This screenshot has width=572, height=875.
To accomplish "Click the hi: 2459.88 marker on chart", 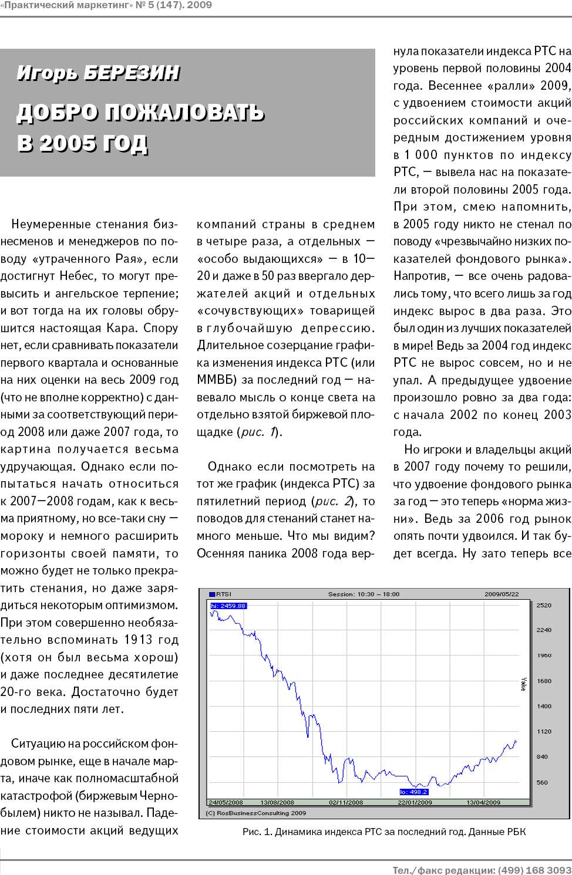I will 228,606.
